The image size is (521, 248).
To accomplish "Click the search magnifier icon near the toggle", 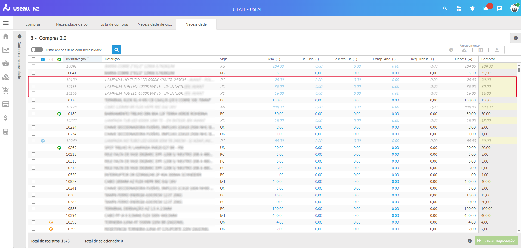I will point(116,50).
